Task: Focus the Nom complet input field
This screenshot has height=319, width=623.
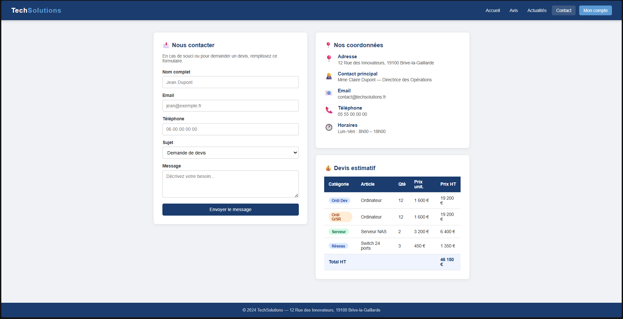Action: point(230,82)
